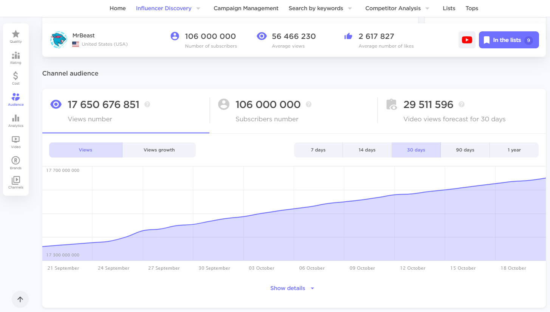Click the 56 466 230 average views value
This screenshot has height=312, width=550.
[294, 36]
